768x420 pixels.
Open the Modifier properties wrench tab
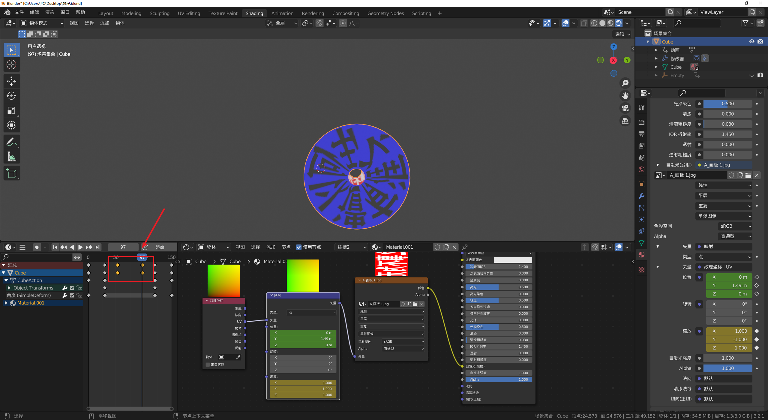[642, 196]
